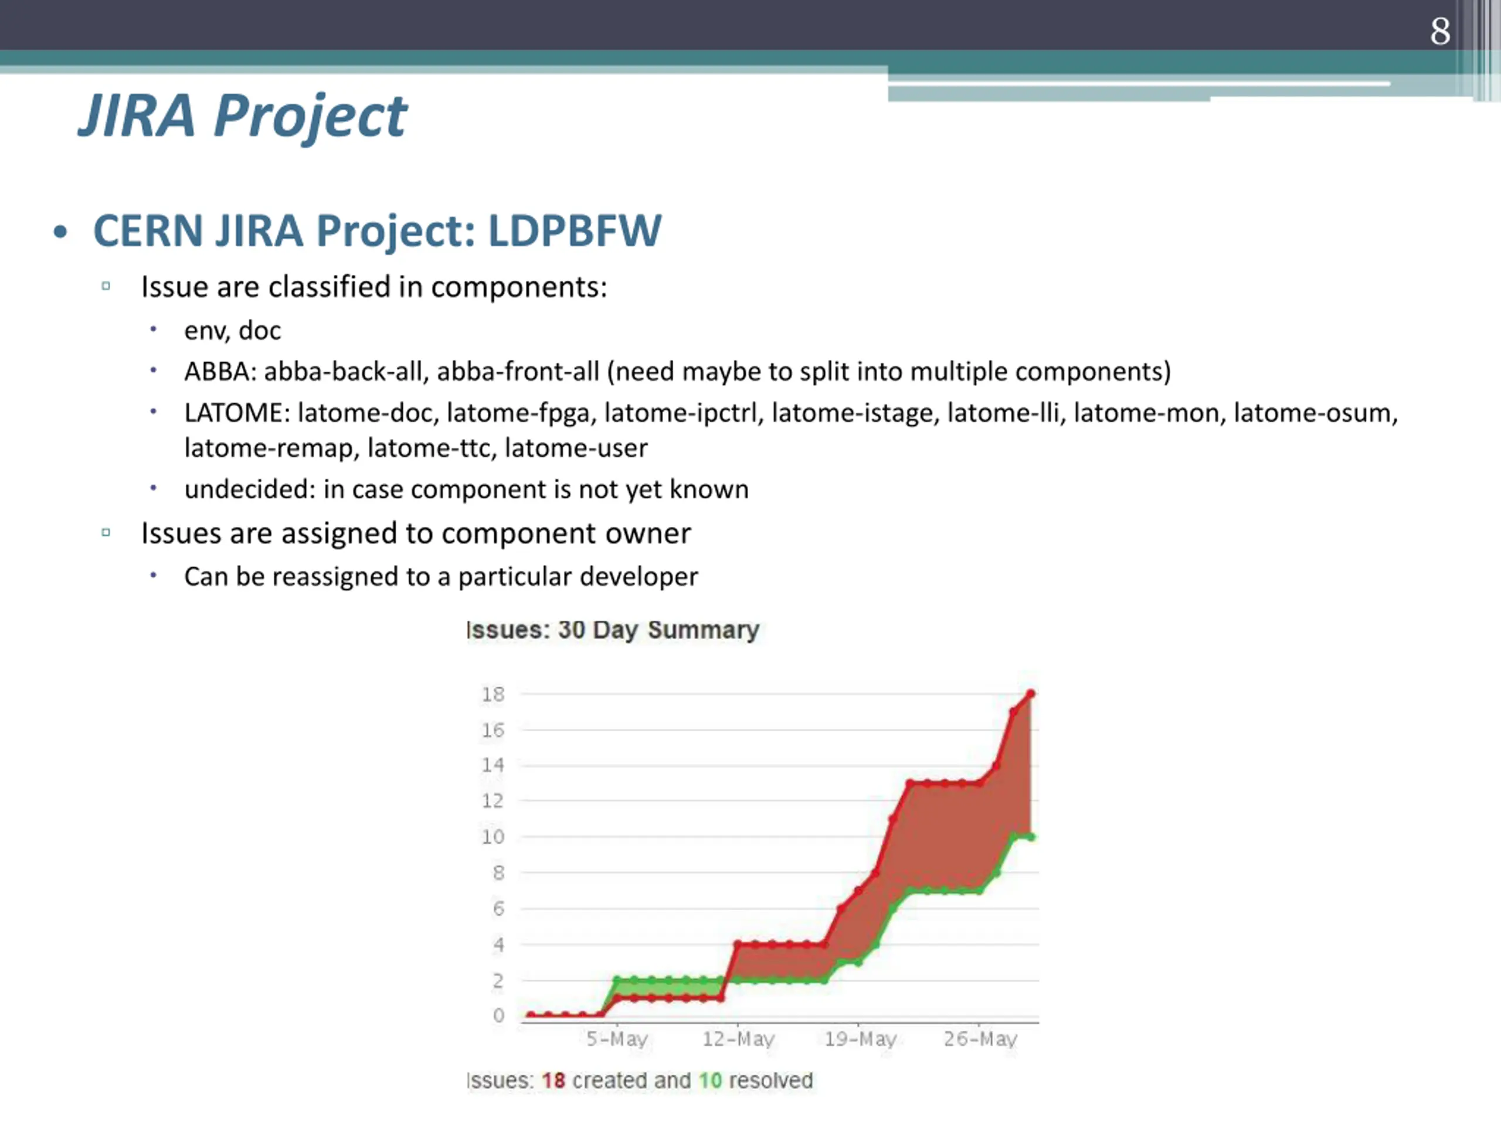Click the final green data point at 10
The width and height of the screenshot is (1501, 1125).
click(x=1031, y=837)
